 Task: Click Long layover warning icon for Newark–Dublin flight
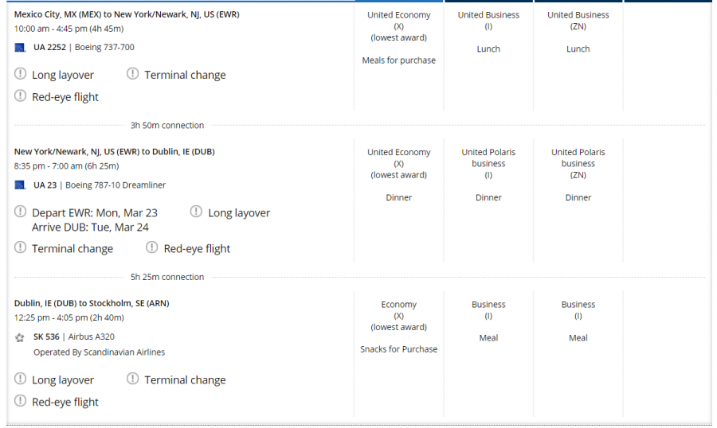pyautogui.click(x=197, y=212)
